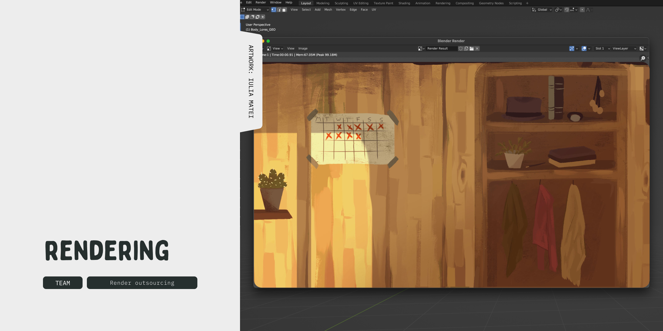Screen dimensions: 663x331
Task: Open the 3D viewport View menu
Action: [x=294, y=10]
